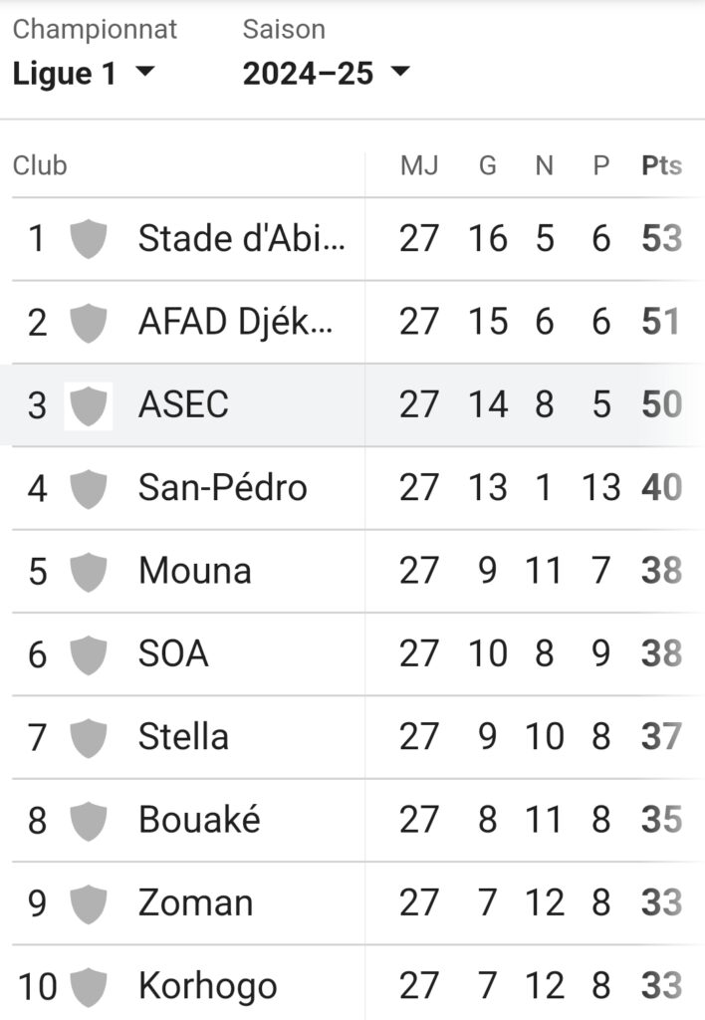The height and width of the screenshot is (1020, 705).
Task: Expand the 2024–25 season selector
Action: pos(326,73)
